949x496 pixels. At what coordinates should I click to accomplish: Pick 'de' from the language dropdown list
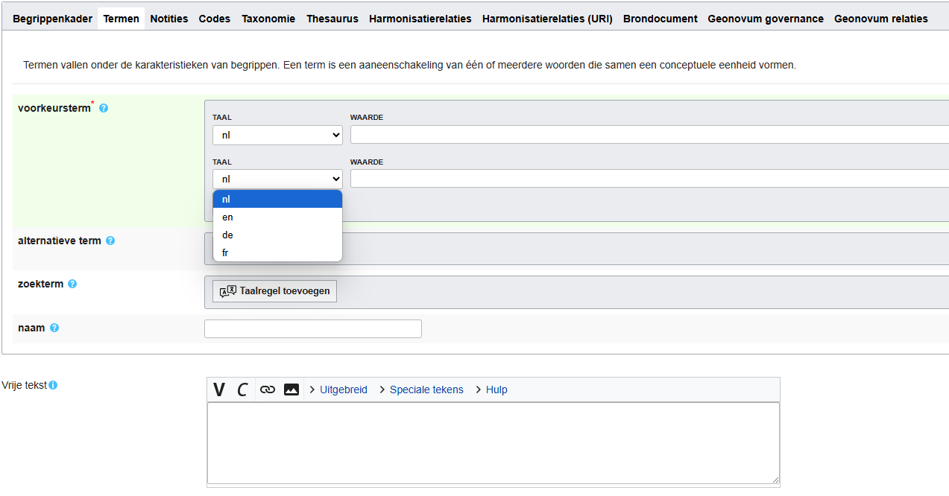coord(277,235)
